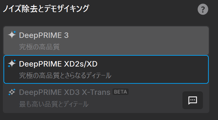Click the 究極の高品質 description under DeepPRIME 3
This screenshot has height=120, width=218.
coord(39,47)
